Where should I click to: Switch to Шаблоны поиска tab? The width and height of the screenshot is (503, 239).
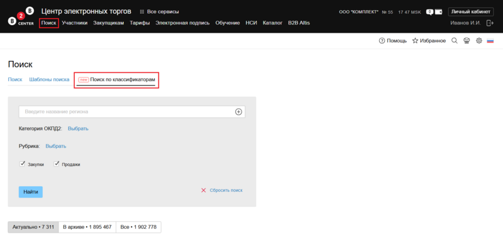coord(49,79)
